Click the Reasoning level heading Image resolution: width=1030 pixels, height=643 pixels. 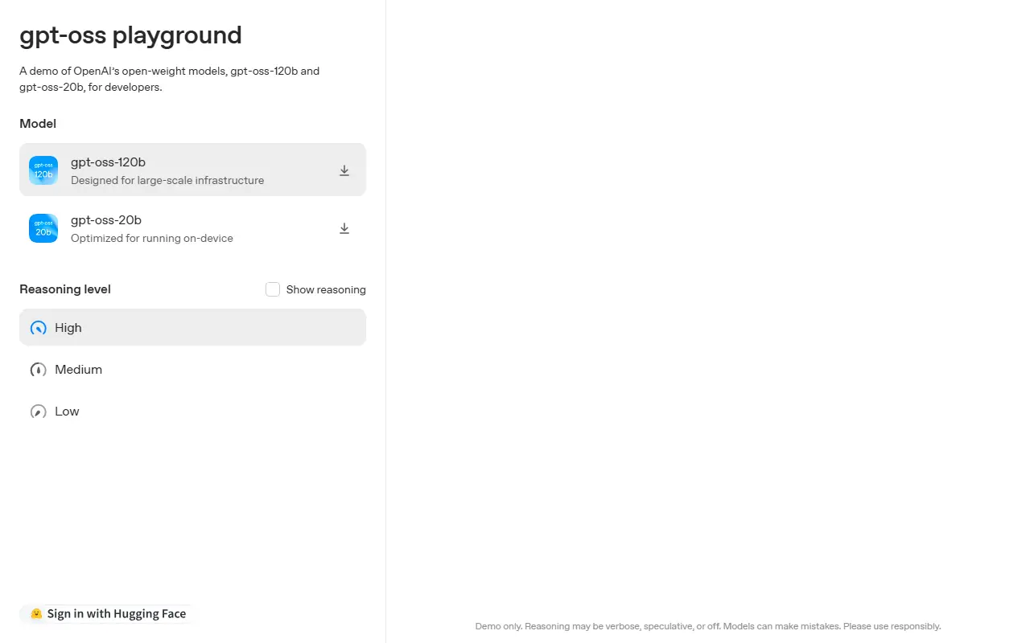64,289
